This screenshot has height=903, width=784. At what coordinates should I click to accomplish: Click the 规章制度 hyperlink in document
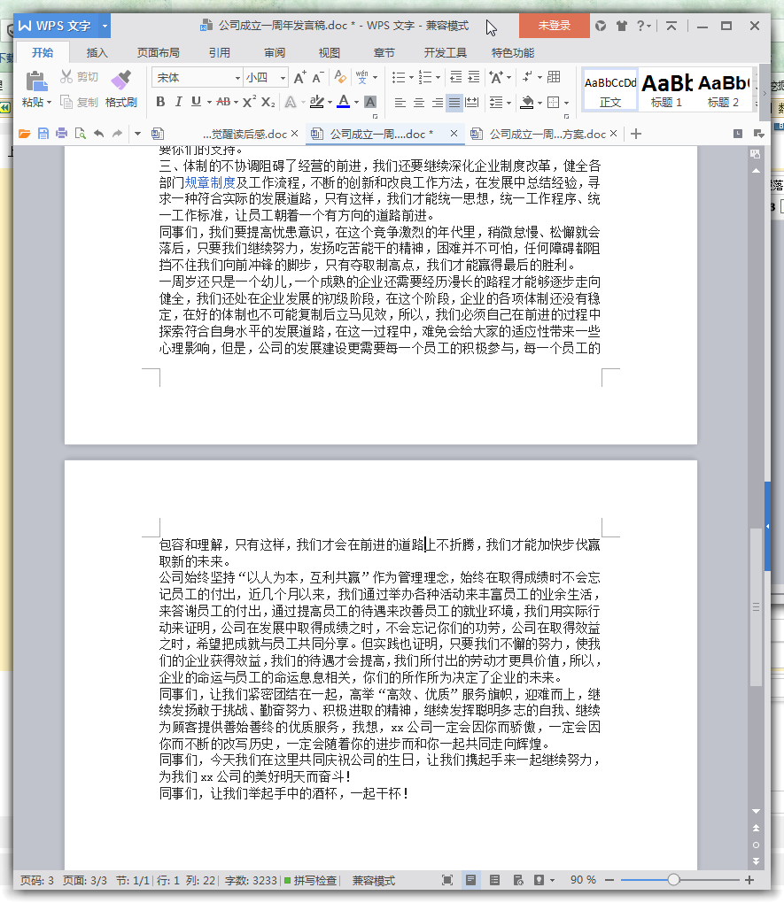pyautogui.click(x=210, y=182)
